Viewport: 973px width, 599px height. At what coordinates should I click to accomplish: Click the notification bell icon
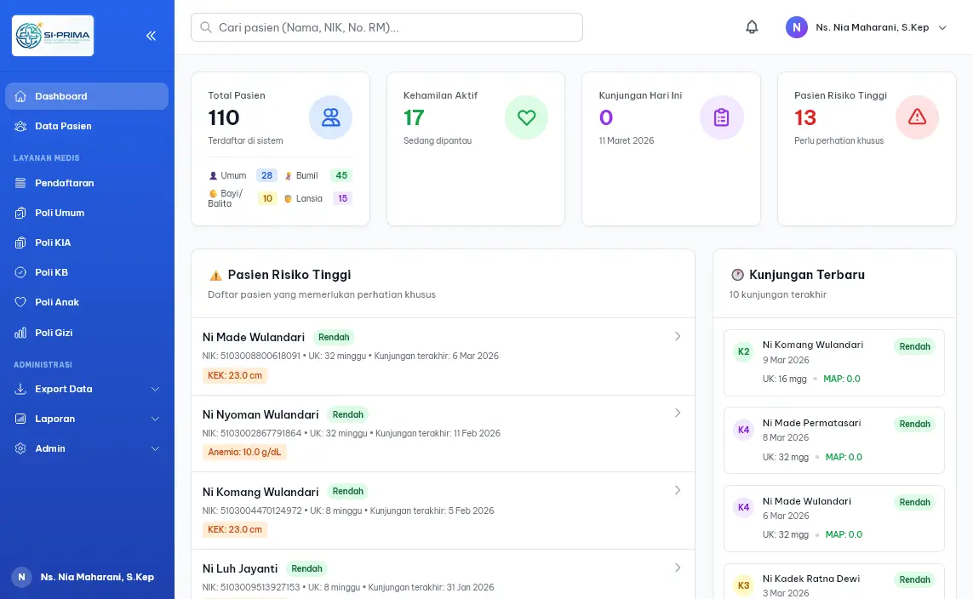[752, 27]
